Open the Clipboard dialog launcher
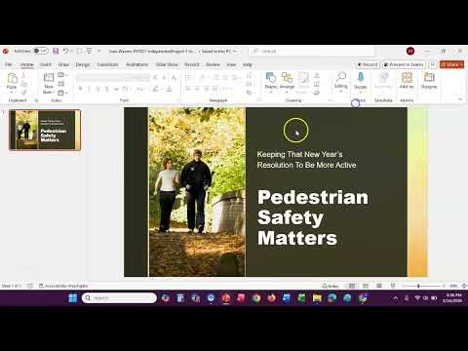The width and height of the screenshot is (468, 351). 36,100
